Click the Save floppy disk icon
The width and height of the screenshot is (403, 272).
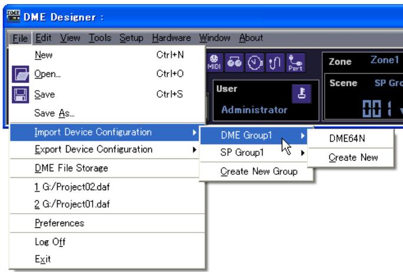pyautogui.click(x=21, y=95)
